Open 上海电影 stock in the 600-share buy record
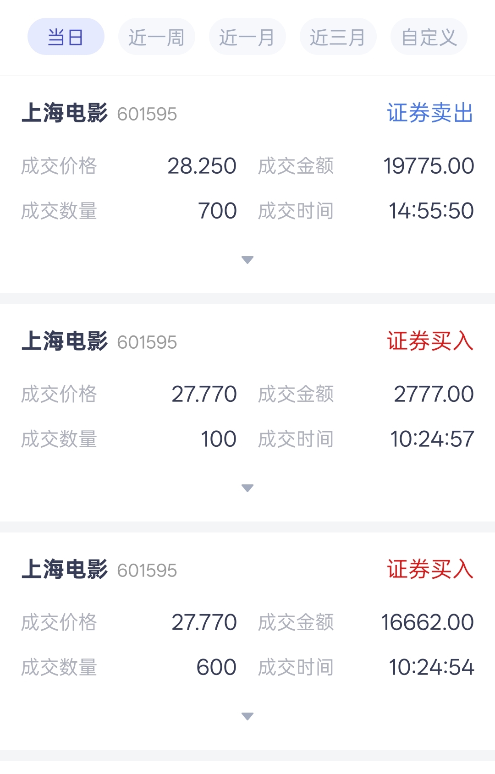495x774 pixels. 65,570
